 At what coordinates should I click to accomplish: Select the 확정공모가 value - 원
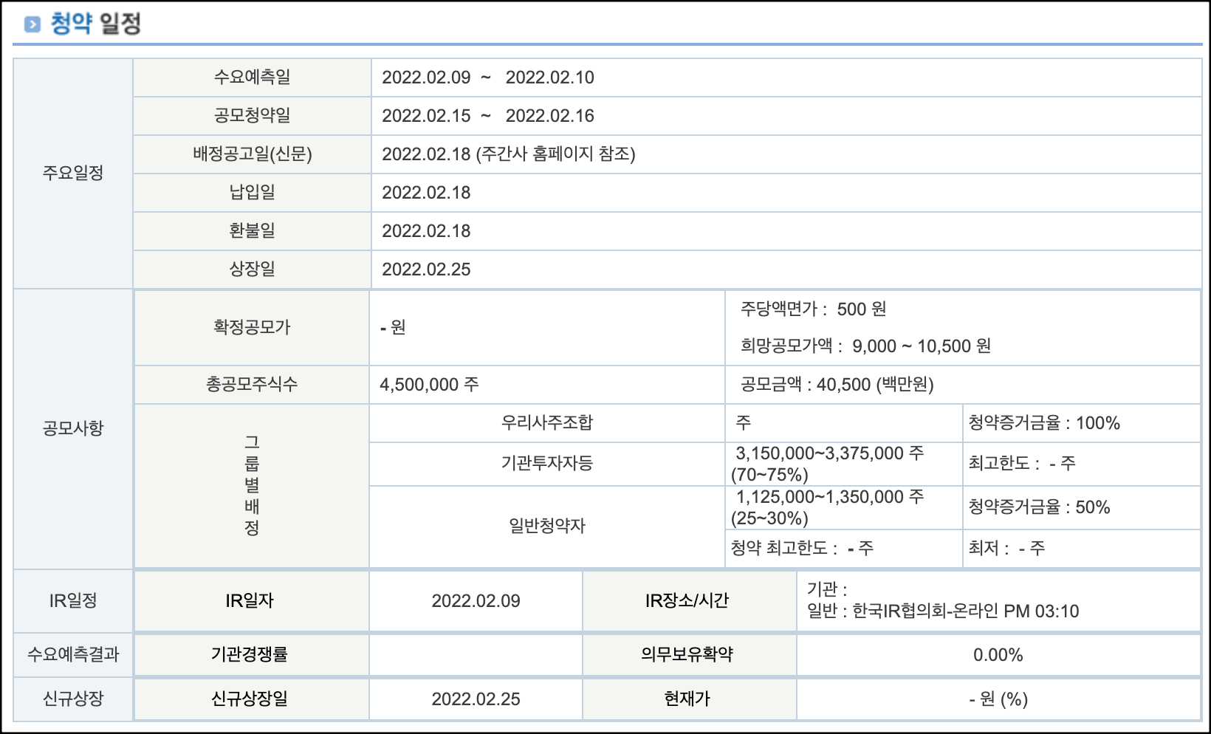[393, 327]
